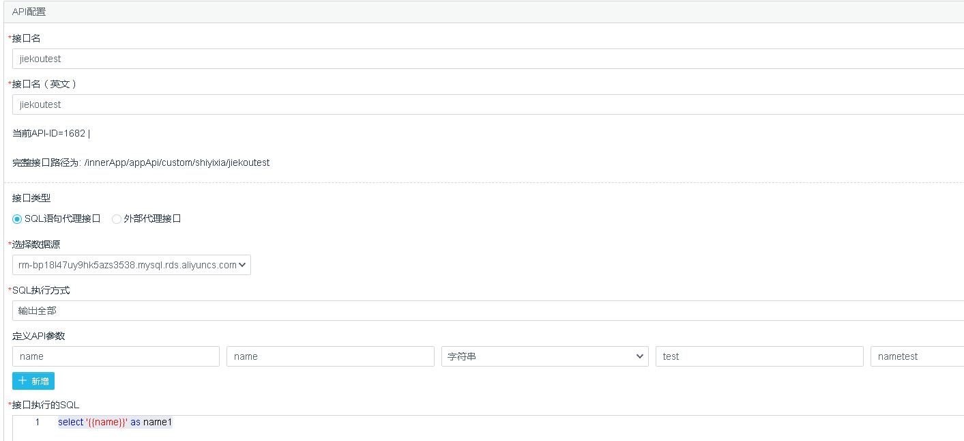
Task: Choose the 外部代理接口 radio option
Action: tap(117, 219)
